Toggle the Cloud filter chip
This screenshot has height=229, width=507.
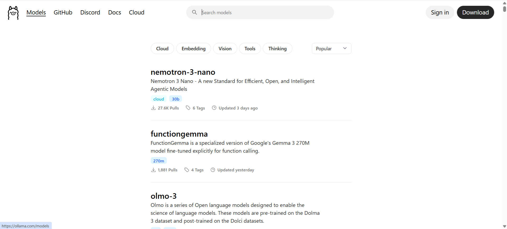point(162,48)
